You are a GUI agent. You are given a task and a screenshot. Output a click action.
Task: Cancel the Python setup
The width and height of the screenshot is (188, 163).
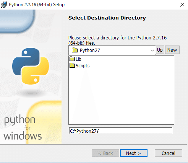point(169,153)
